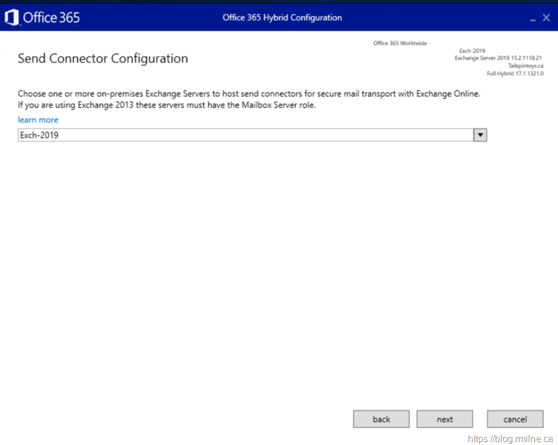Click the Exchange 2013 Mailbox Server role note
The width and height of the screenshot is (558, 445).
pyautogui.click(x=167, y=105)
